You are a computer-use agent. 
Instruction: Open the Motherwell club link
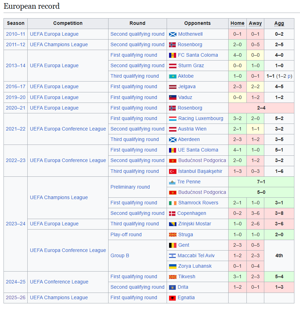click(x=190, y=34)
